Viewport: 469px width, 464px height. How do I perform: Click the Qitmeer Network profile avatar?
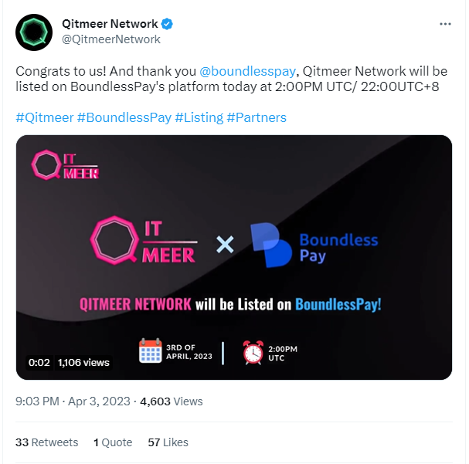pyautogui.click(x=34, y=32)
